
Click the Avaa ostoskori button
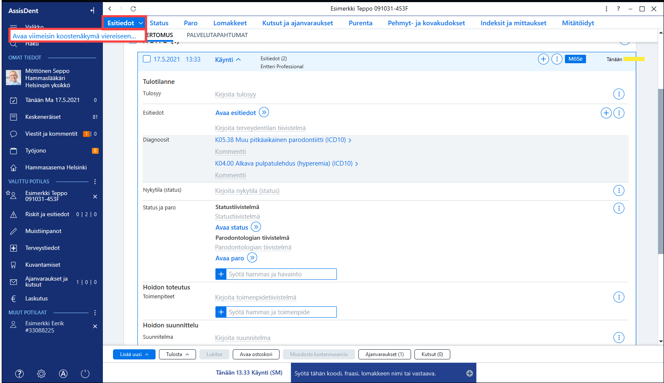coord(256,354)
